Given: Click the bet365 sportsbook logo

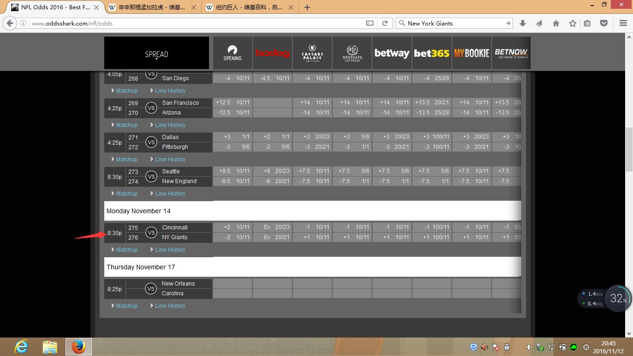Looking at the screenshot, I should pos(431,53).
